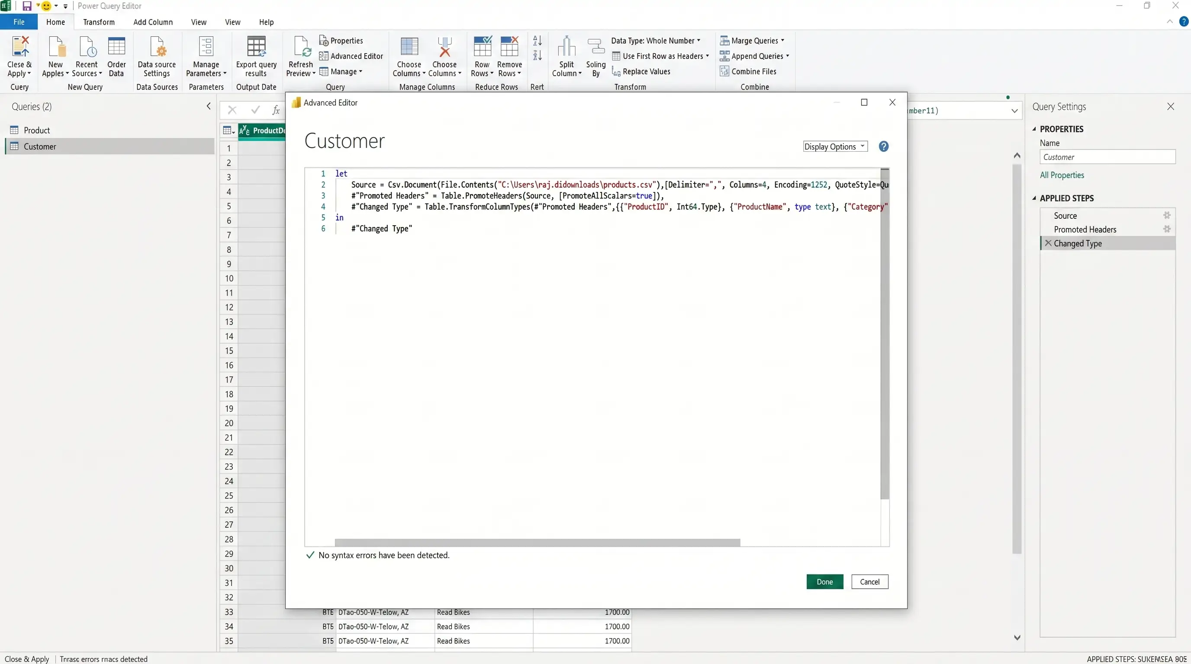Screen dimensions: 1191x664
Task: Click the Manage Parameters icon
Action: [206, 46]
